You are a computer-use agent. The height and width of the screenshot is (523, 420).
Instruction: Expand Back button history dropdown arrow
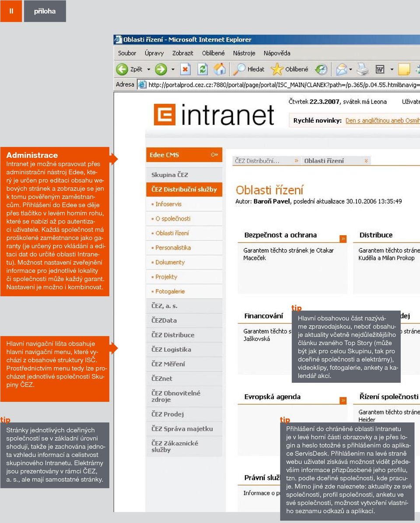pos(149,69)
